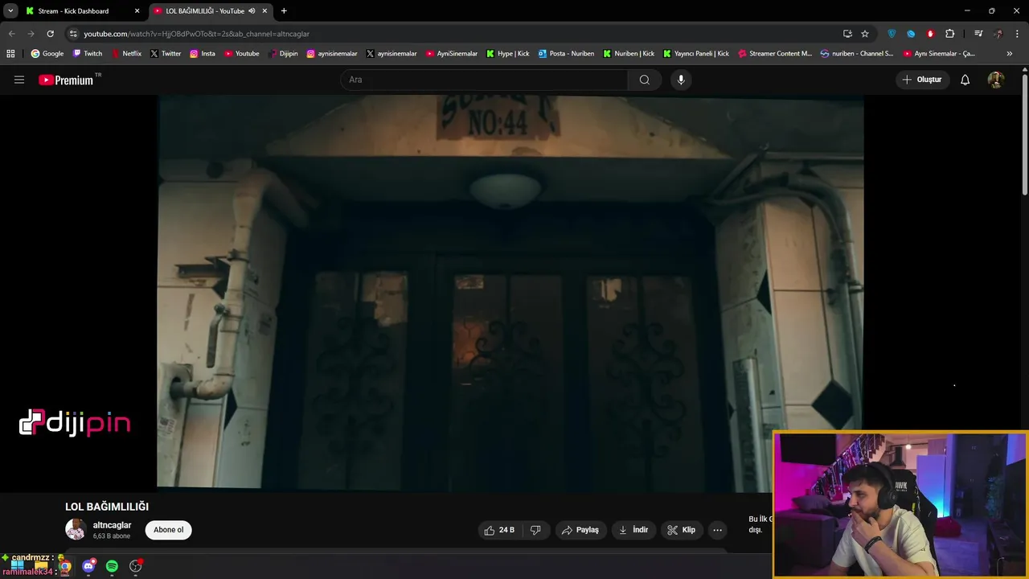Open the Nuriben | Kick bookmark
Image resolution: width=1029 pixels, height=579 pixels.
629,54
